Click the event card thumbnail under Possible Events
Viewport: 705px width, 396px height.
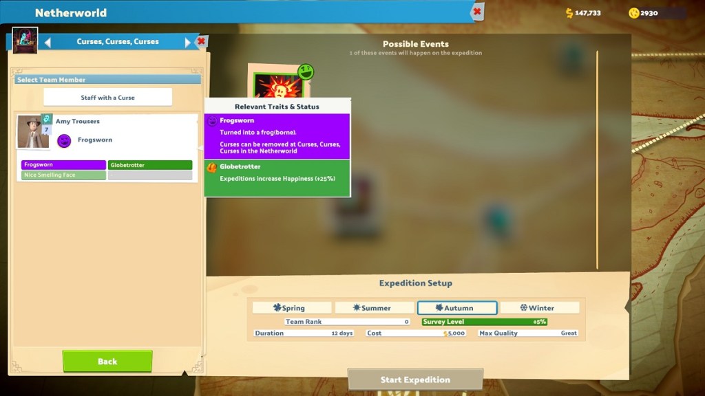[278, 84]
